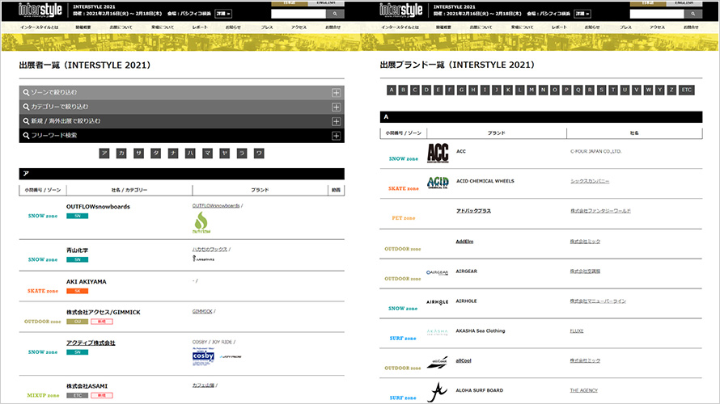
Task: Select letter Z in brand alphabet index
Action: (671, 90)
